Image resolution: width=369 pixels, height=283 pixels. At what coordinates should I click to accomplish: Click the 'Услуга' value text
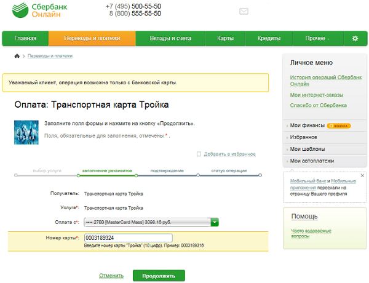[114, 208]
